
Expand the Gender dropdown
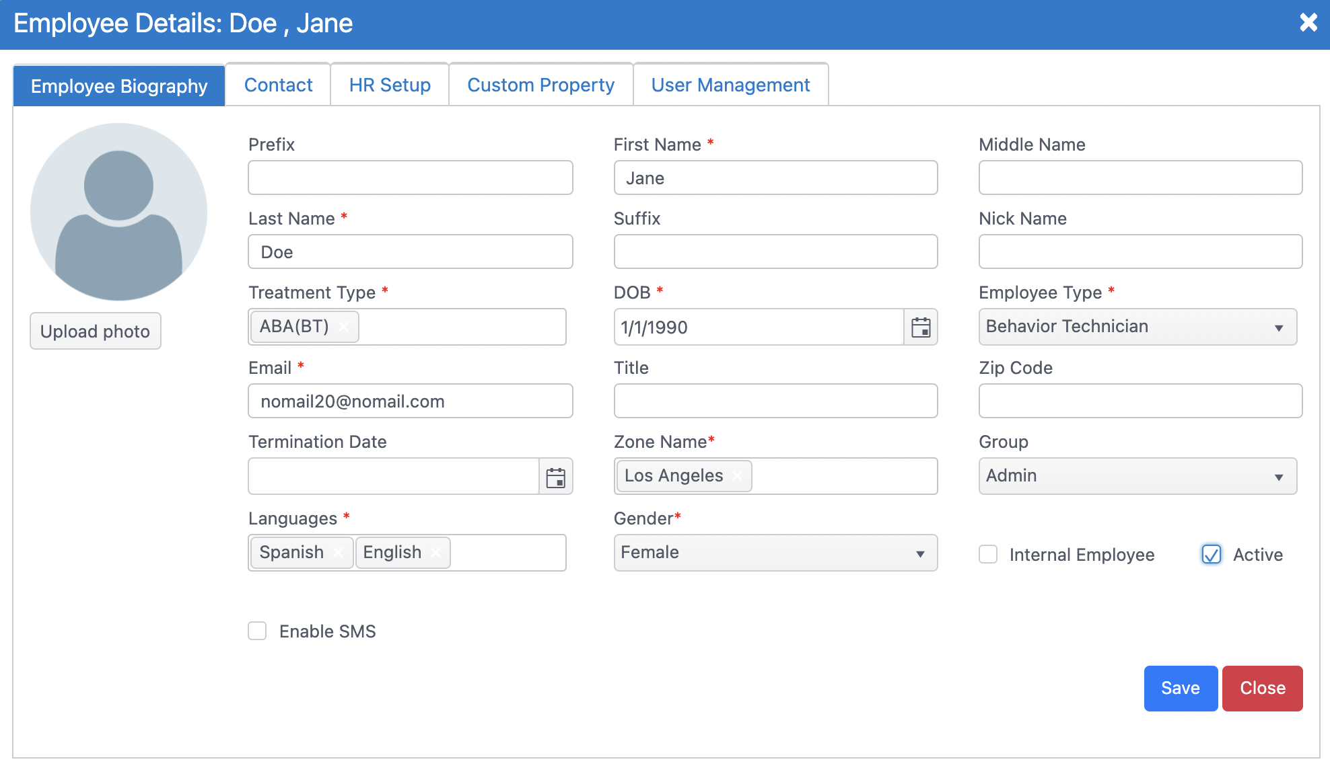775,553
